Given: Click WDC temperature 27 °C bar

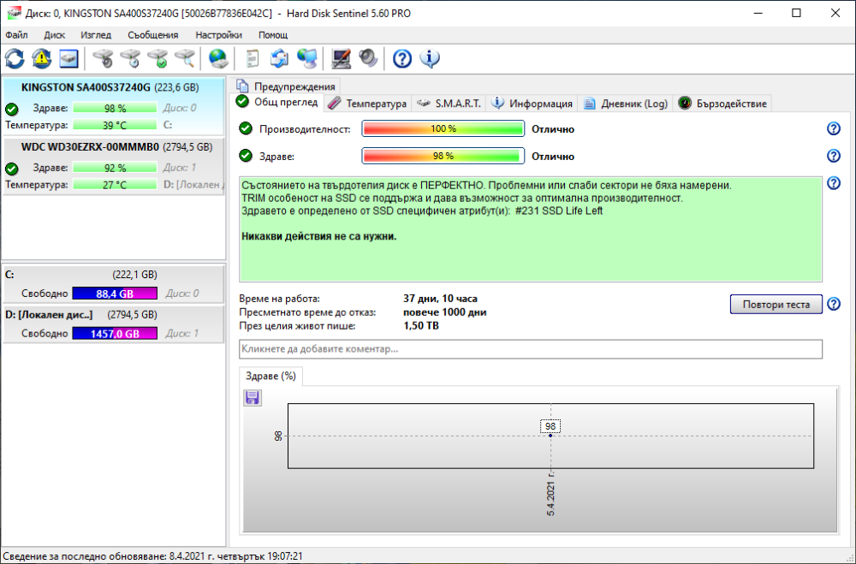Looking at the screenshot, I should 115,185.
